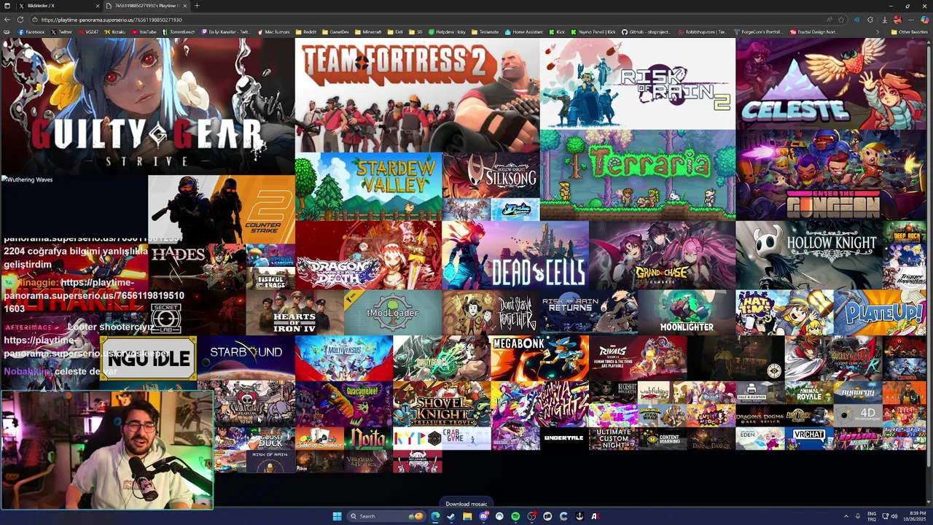Select the NGU IDLE tile
The height and width of the screenshot is (525, 933).
click(148, 358)
